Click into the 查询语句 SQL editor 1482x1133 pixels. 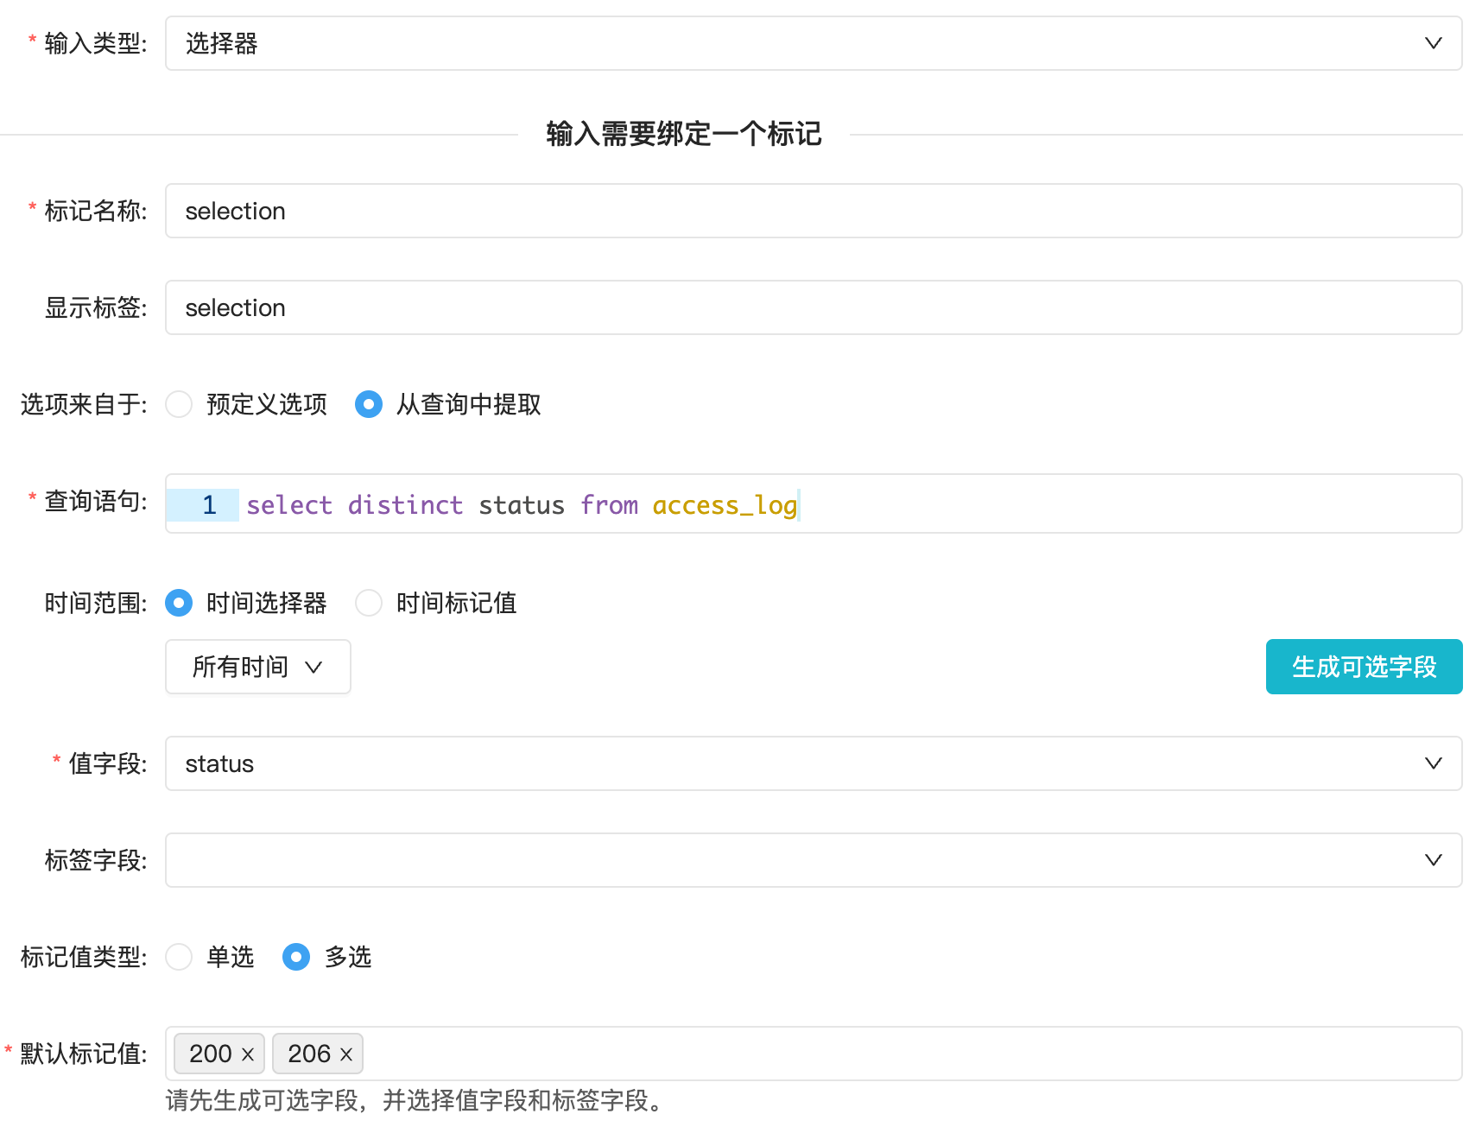click(x=814, y=503)
